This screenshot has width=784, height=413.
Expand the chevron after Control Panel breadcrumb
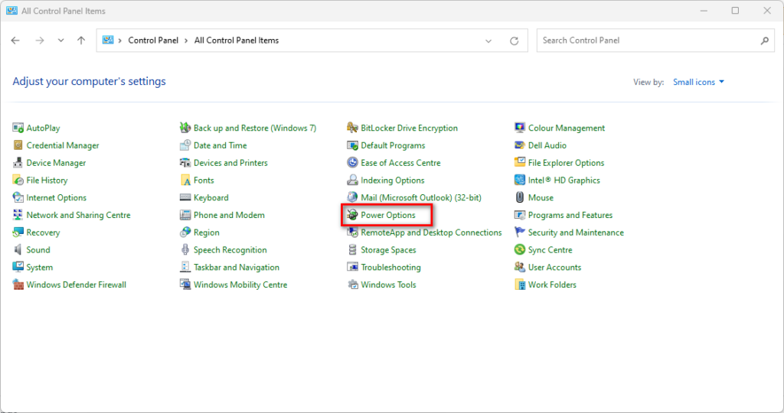[x=186, y=41]
